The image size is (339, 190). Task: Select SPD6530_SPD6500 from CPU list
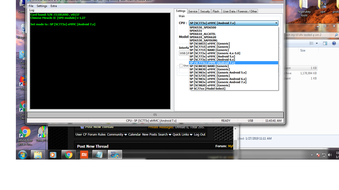[x=234, y=27]
